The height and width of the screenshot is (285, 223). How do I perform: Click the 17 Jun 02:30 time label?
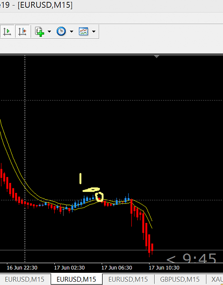click(69, 268)
